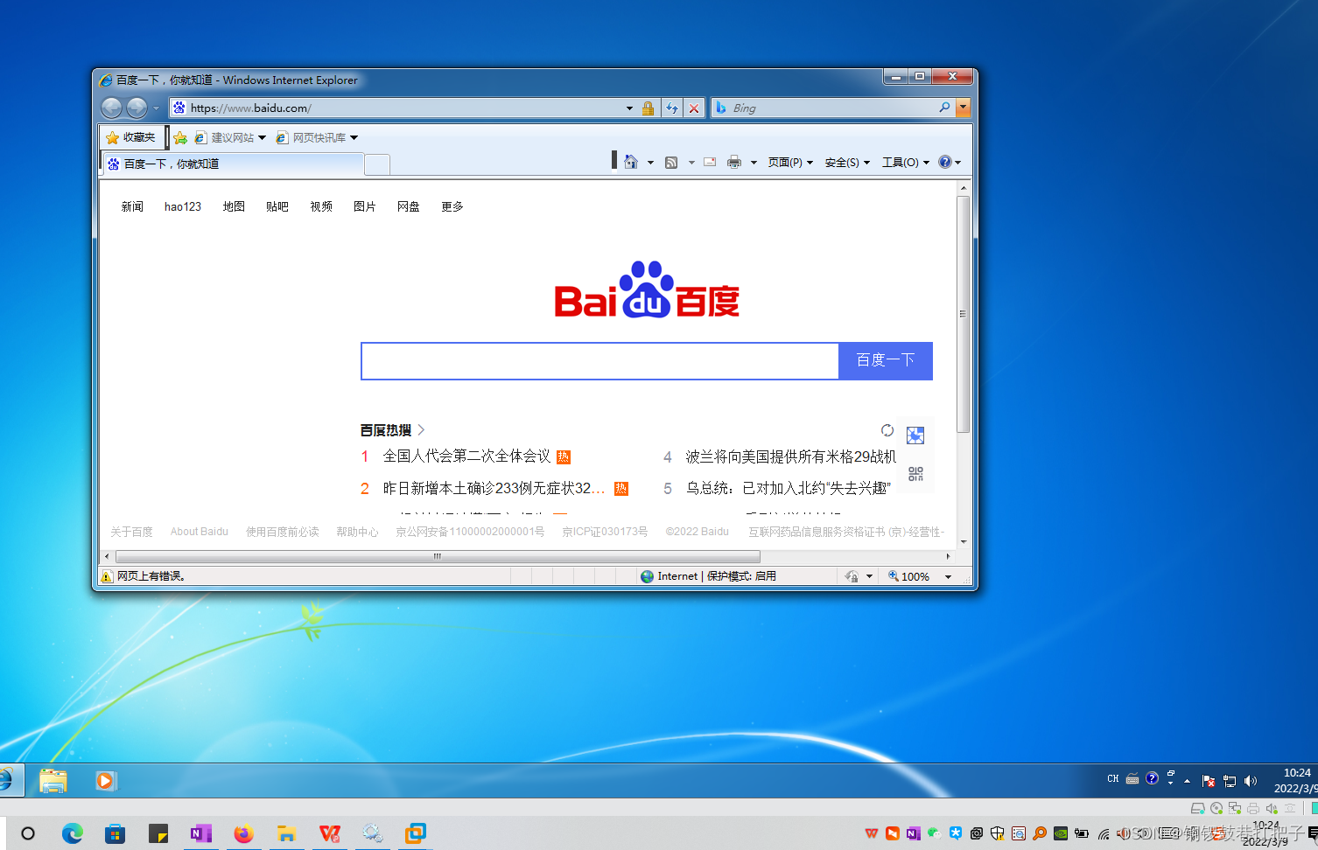1318x850 pixels.
Task: Click the Bing search magnifier icon
Action: point(944,108)
